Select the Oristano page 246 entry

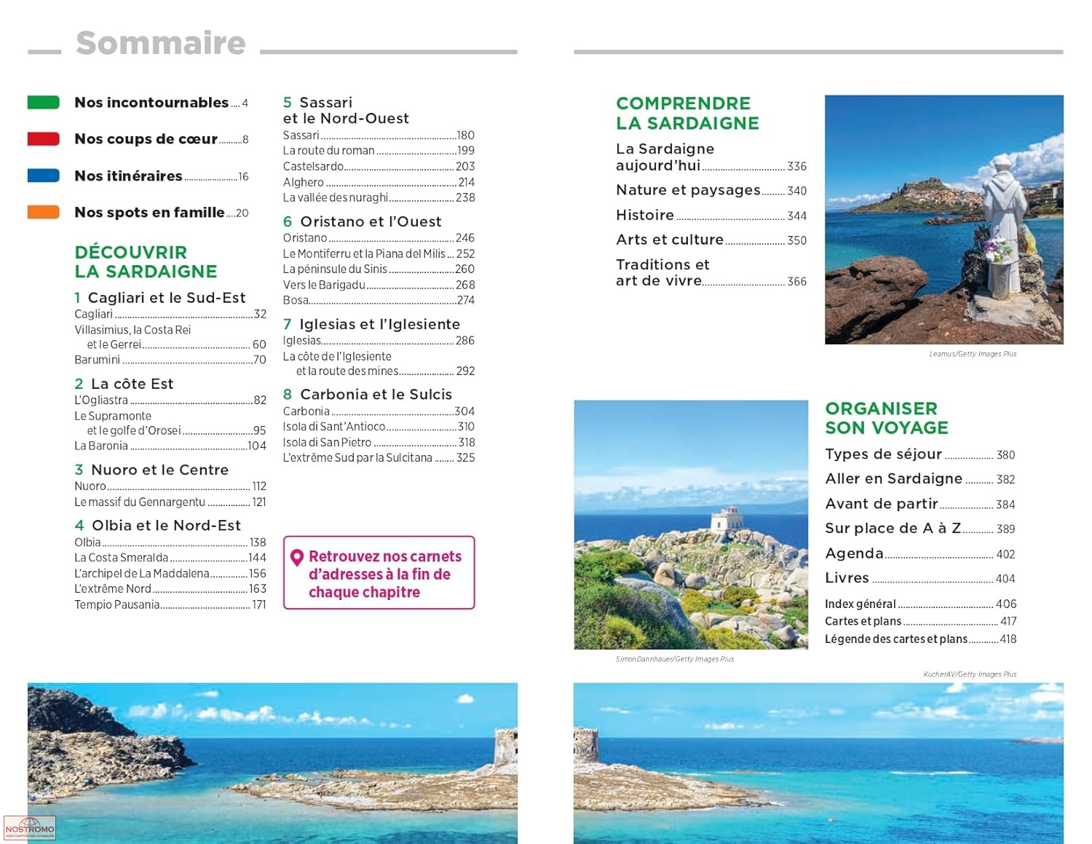(379, 238)
